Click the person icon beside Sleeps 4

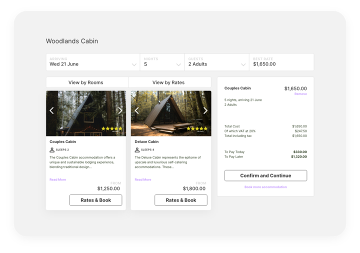pos(137,149)
